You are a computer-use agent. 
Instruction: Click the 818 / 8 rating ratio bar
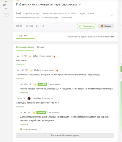26,39
